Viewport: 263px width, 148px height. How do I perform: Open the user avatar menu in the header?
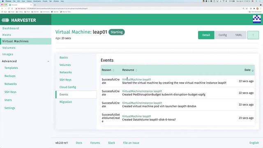257,19
